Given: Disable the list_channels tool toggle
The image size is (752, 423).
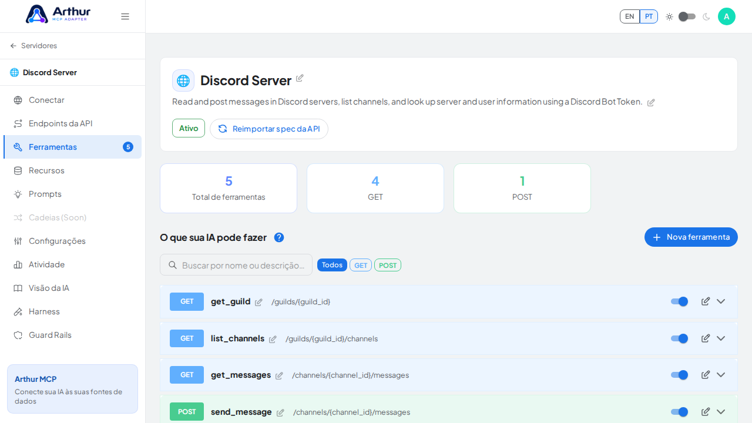Looking at the screenshot, I should tap(679, 338).
